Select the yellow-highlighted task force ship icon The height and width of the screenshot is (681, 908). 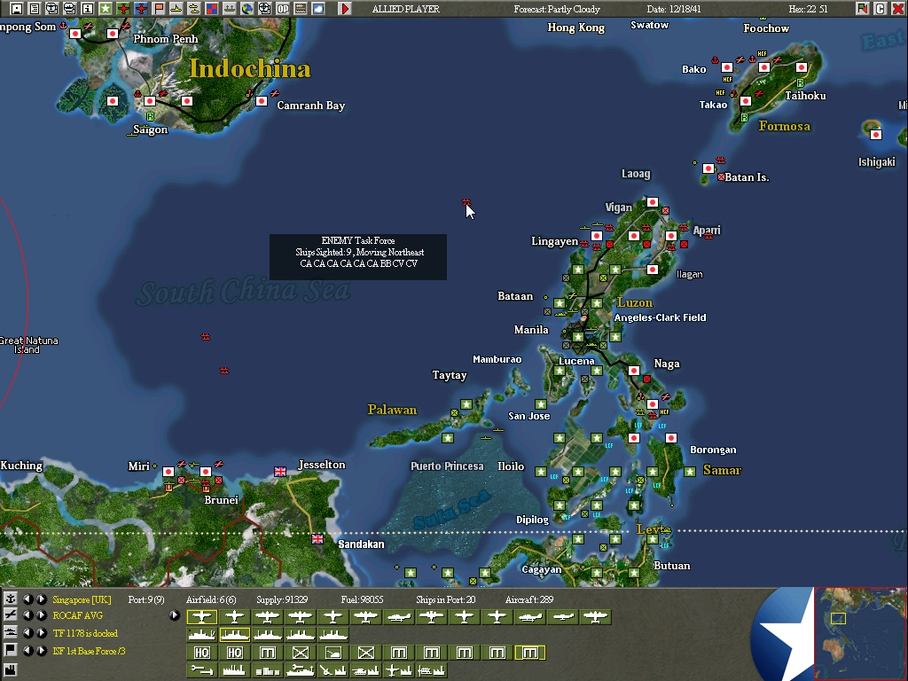234,635
